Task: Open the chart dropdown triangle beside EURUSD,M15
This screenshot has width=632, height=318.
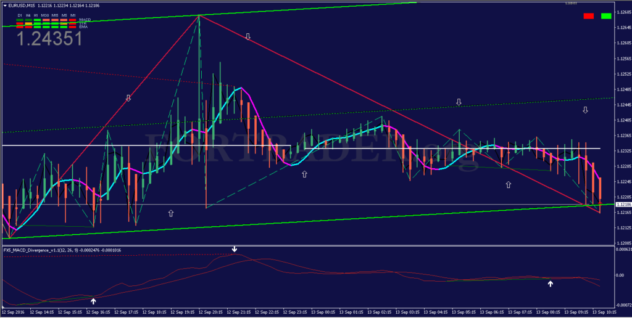Action: [x=5, y=6]
